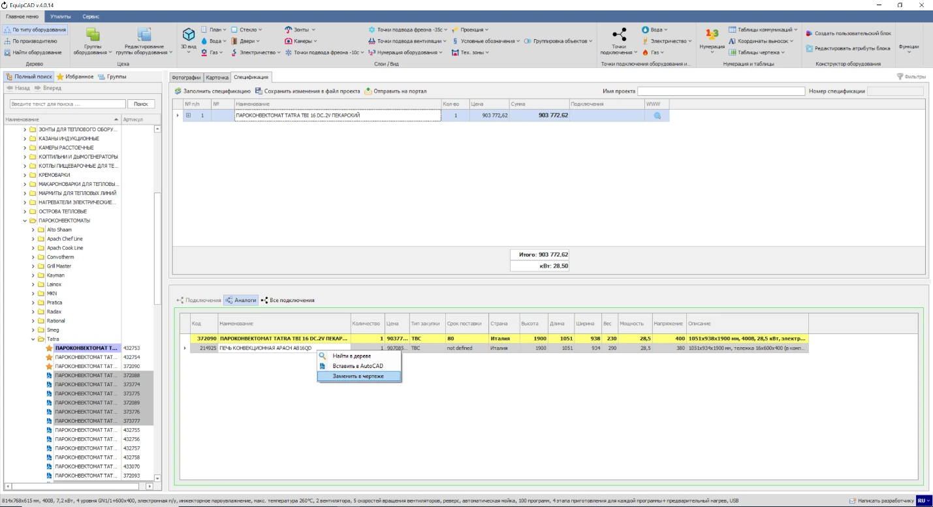Switch tree mode to По типу оборудования
Viewport: 933px width, 507px height.
point(35,30)
